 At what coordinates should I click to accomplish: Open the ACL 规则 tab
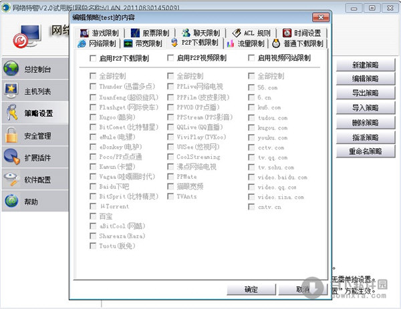click(x=251, y=33)
